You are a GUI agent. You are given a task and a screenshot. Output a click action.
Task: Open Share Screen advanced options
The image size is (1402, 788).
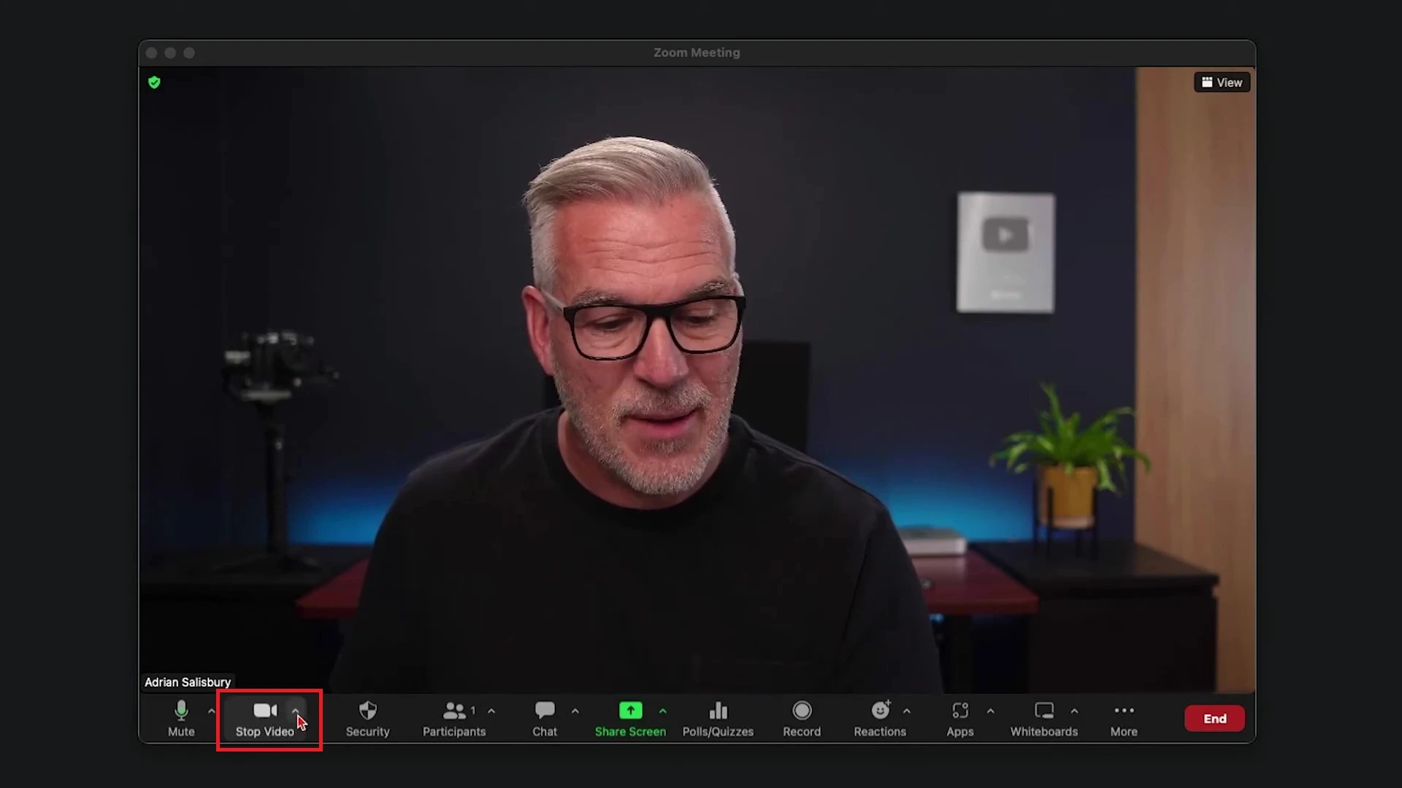(663, 711)
